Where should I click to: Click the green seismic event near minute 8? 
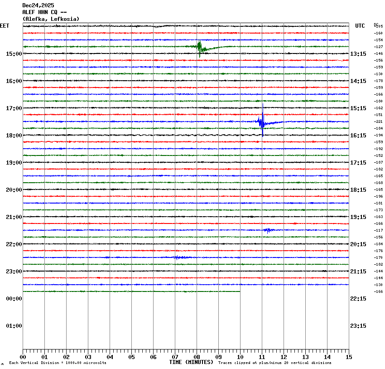click(199, 47)
